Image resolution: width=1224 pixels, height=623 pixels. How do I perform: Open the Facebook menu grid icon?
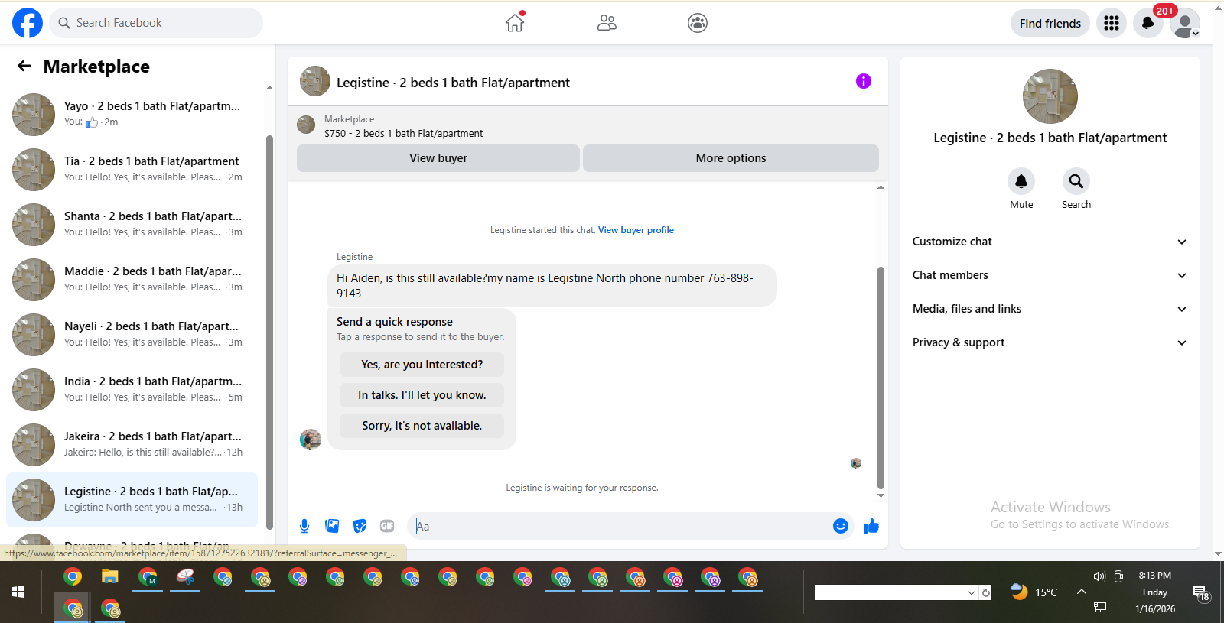click(x=1112, y=23)
